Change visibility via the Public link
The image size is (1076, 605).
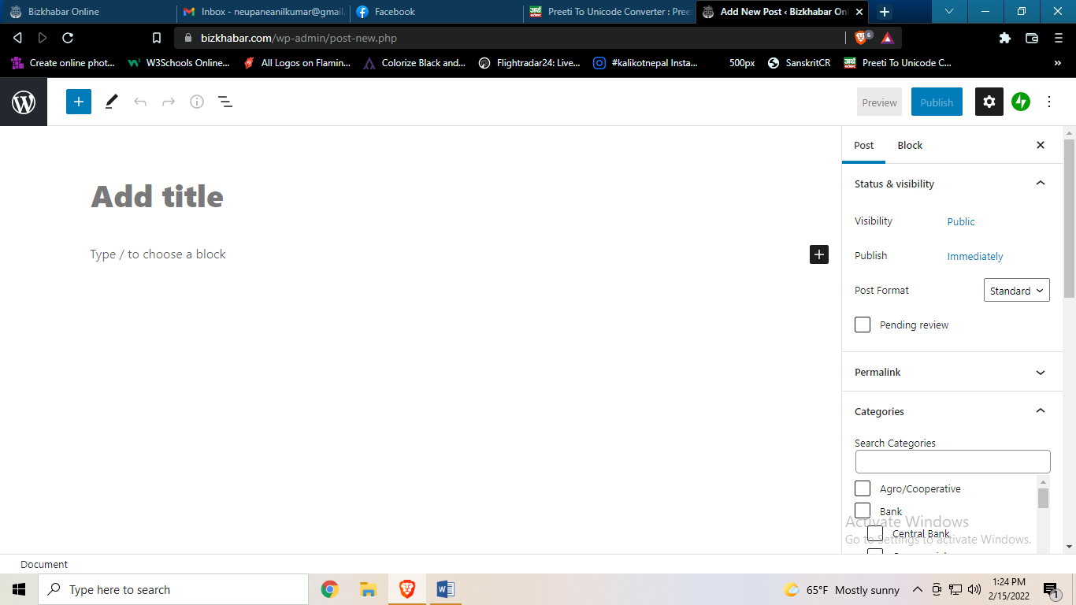(x=961, y=221)
